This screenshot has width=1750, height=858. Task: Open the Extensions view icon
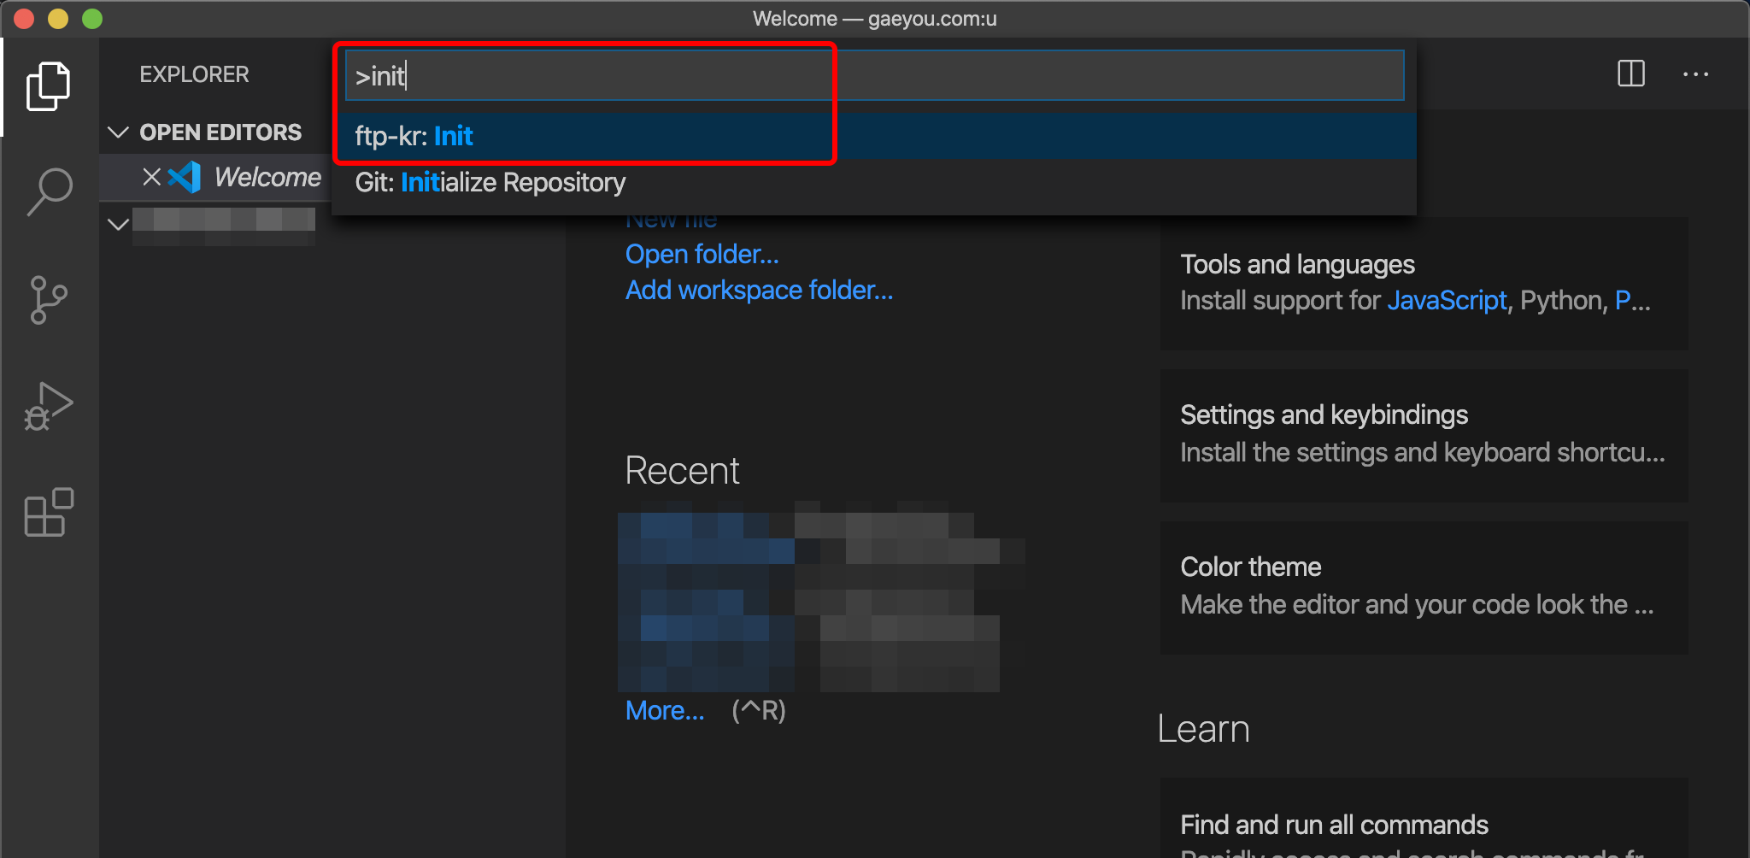(x=49, y=512)
